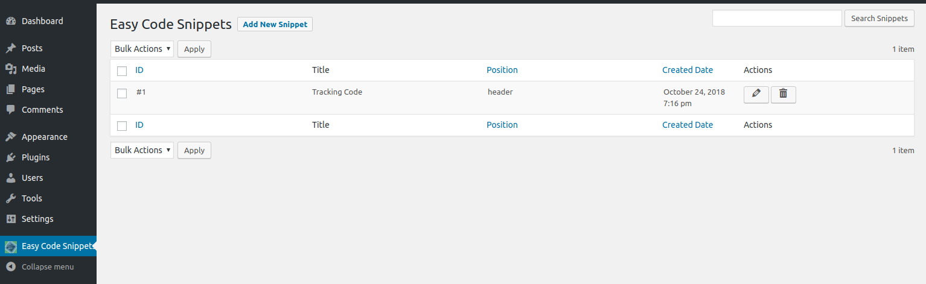
Task: Delete snippet using the trash icon
Action: point(784,95)
